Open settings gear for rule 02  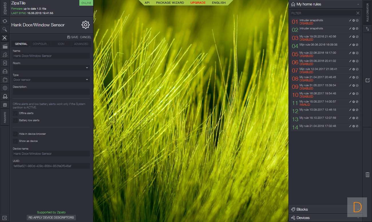354,29
